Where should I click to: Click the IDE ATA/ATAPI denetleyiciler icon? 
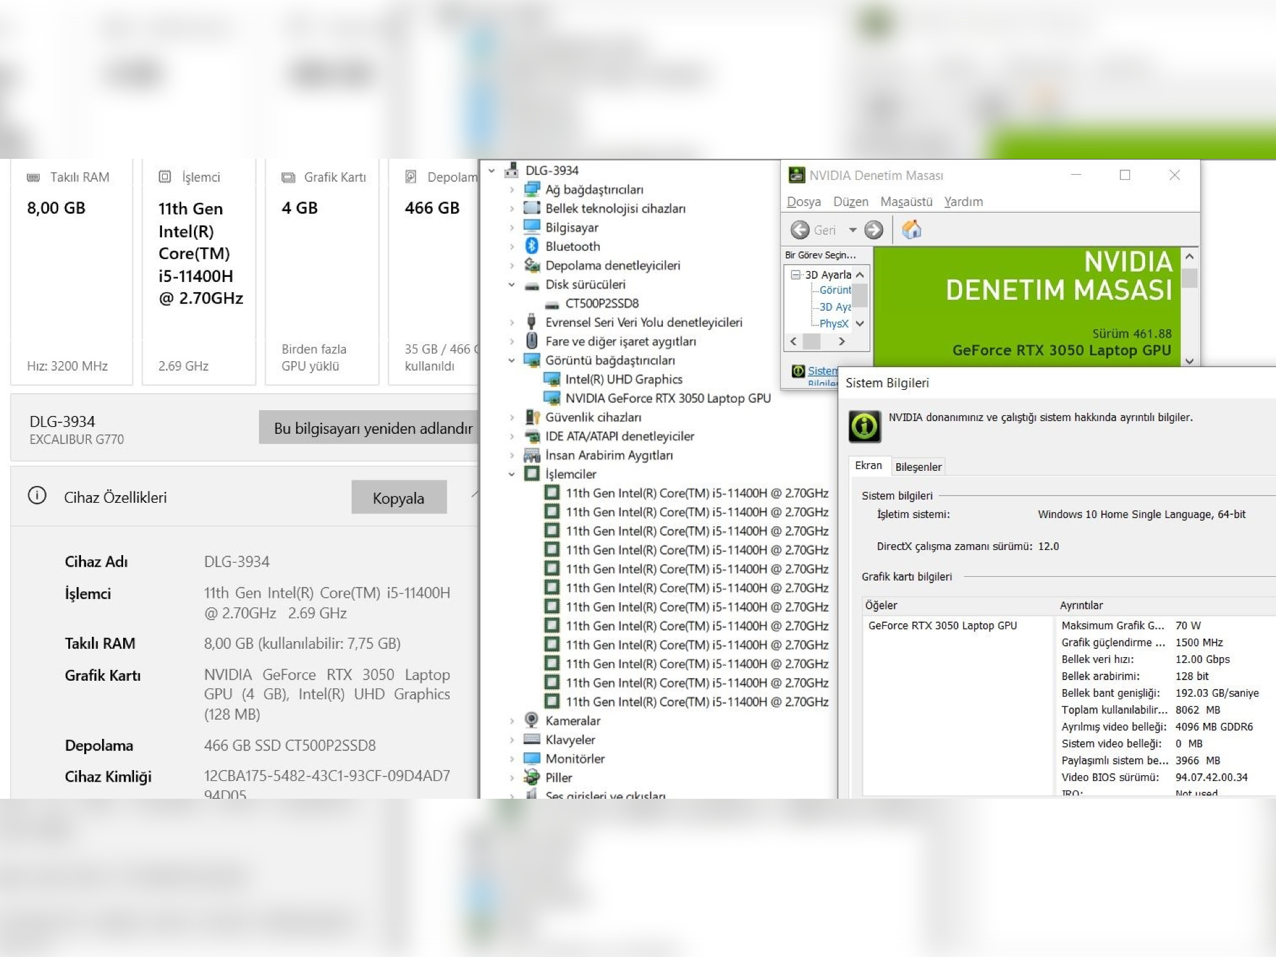531,436
